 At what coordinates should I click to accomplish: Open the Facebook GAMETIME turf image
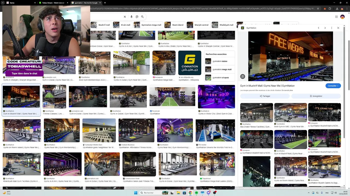(172, 97)
